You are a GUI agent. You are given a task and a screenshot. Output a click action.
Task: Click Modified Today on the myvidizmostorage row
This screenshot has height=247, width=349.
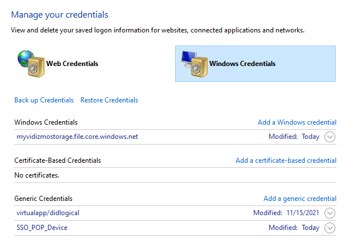pos(294,137)
